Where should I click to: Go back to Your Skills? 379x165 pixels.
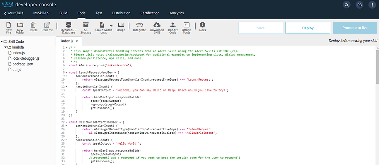point(14,13)
